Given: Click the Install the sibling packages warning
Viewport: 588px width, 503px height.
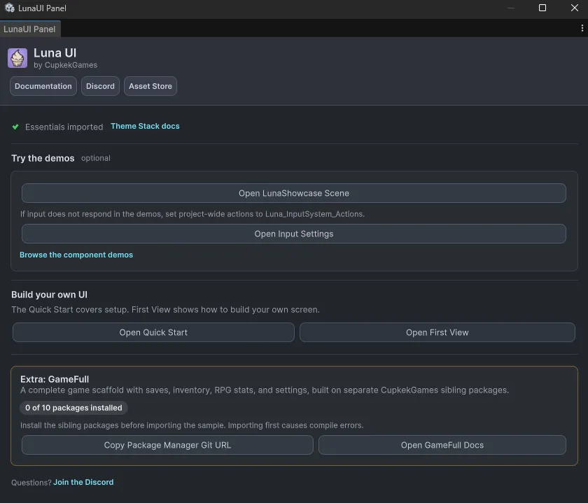Looking at the screenshot, I should [192, 425].
